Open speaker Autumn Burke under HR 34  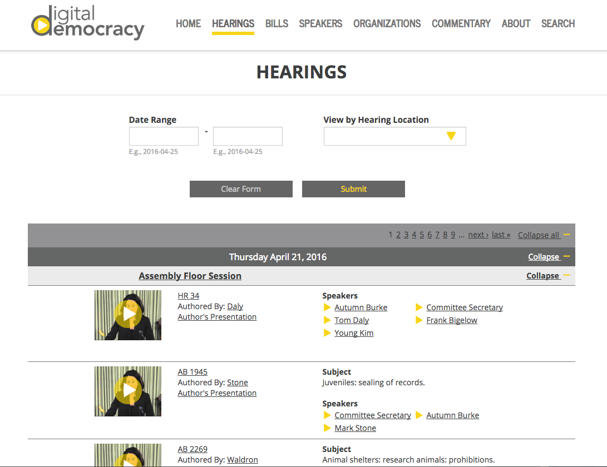pyautogui.click(x=361, y=307)
